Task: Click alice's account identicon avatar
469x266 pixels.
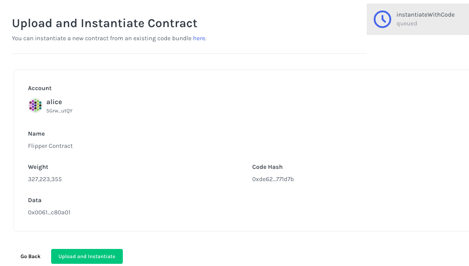Action: pyautogui.click(x=35, y=105)
